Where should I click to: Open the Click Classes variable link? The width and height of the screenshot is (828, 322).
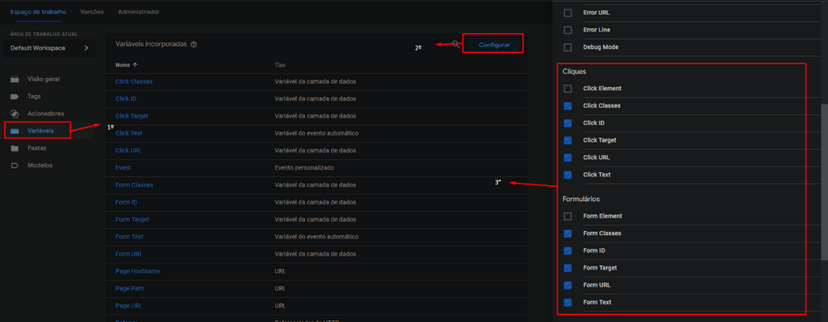[134, 82]
